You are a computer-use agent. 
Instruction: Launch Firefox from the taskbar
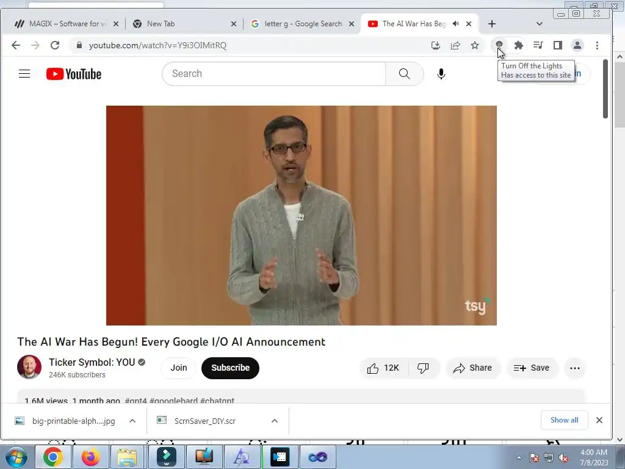tap(90, 457)
